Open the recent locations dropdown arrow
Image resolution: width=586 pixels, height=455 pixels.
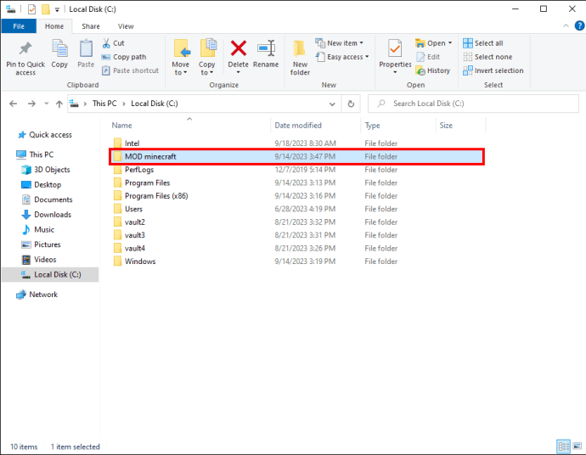pos(47,104)
